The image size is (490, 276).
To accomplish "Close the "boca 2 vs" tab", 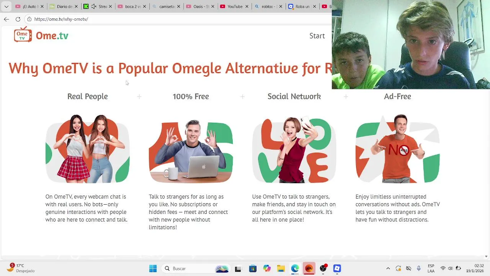I will click(x=144, y=7).
